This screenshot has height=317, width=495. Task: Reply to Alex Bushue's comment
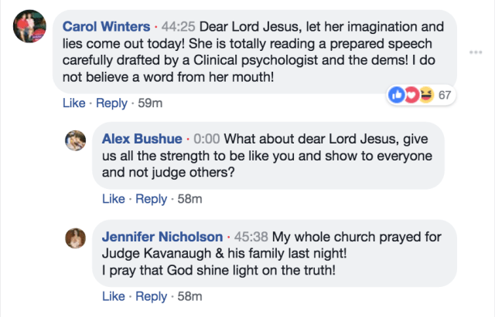click(x=151, y=199)
